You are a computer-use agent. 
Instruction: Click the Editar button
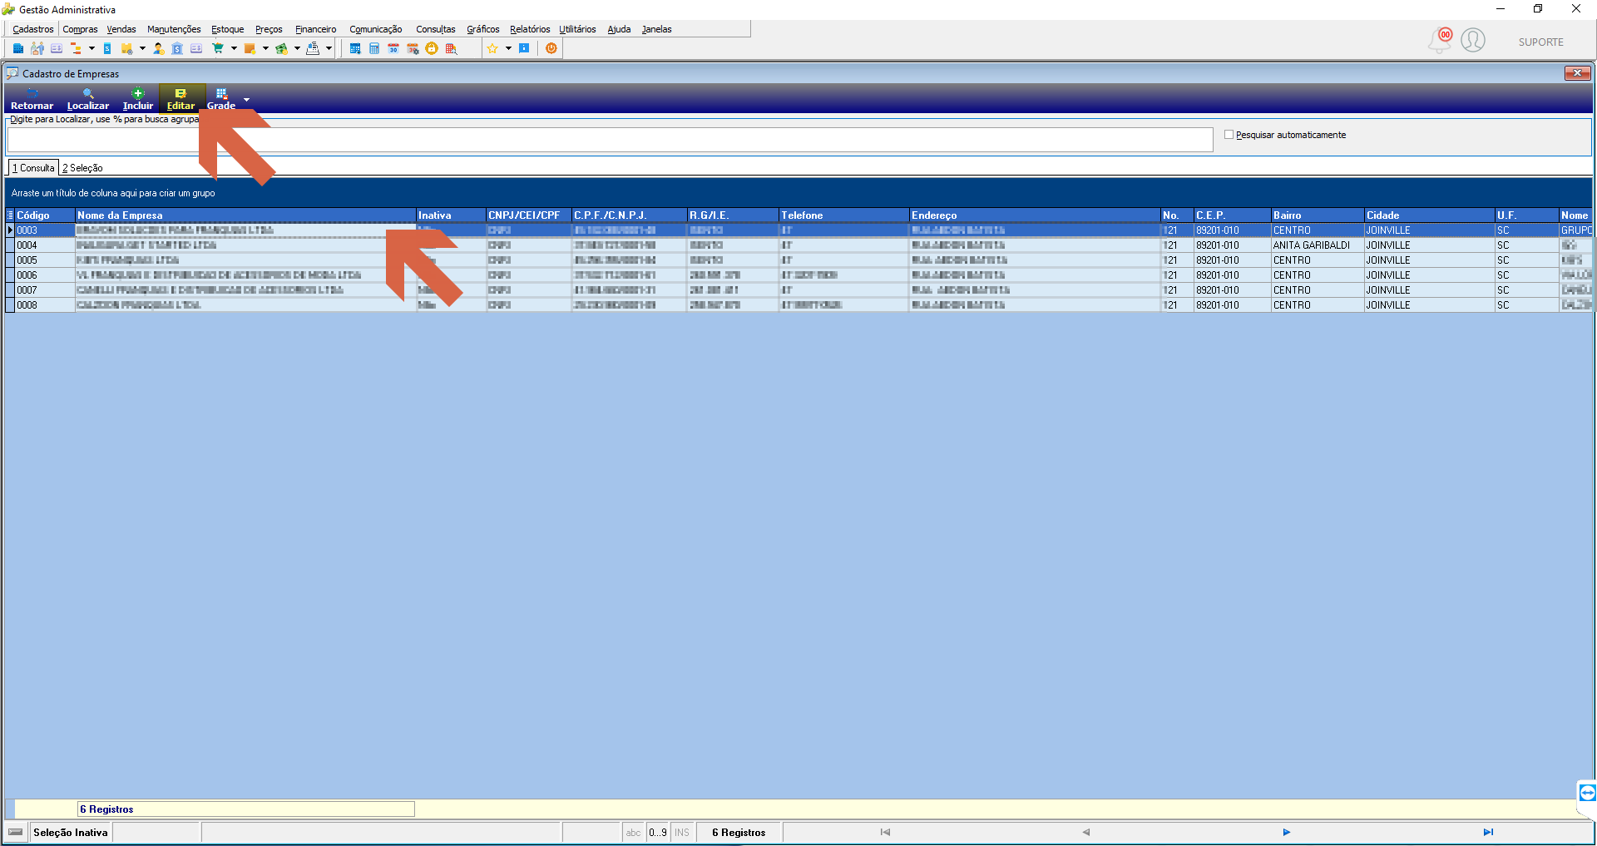[x=180, y=99]
